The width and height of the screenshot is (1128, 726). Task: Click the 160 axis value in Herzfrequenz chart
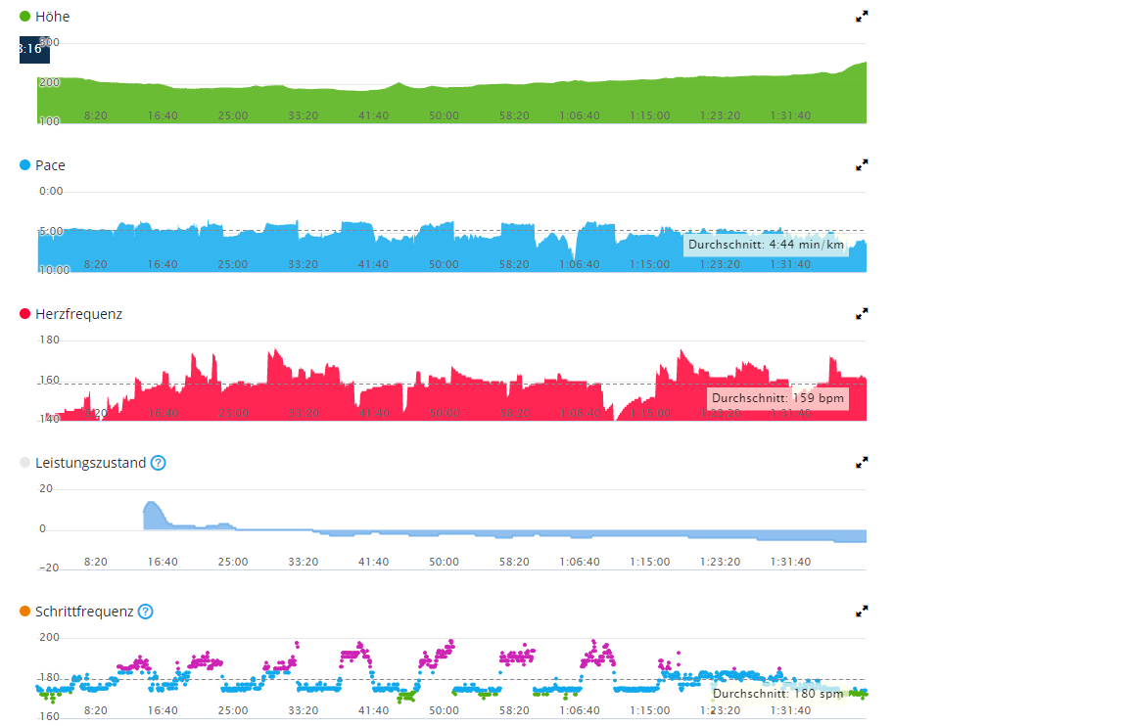point(50,381)
